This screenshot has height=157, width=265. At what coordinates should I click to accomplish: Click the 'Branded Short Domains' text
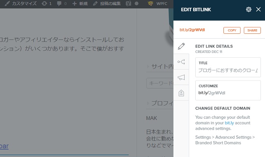[x=218, y=143]
